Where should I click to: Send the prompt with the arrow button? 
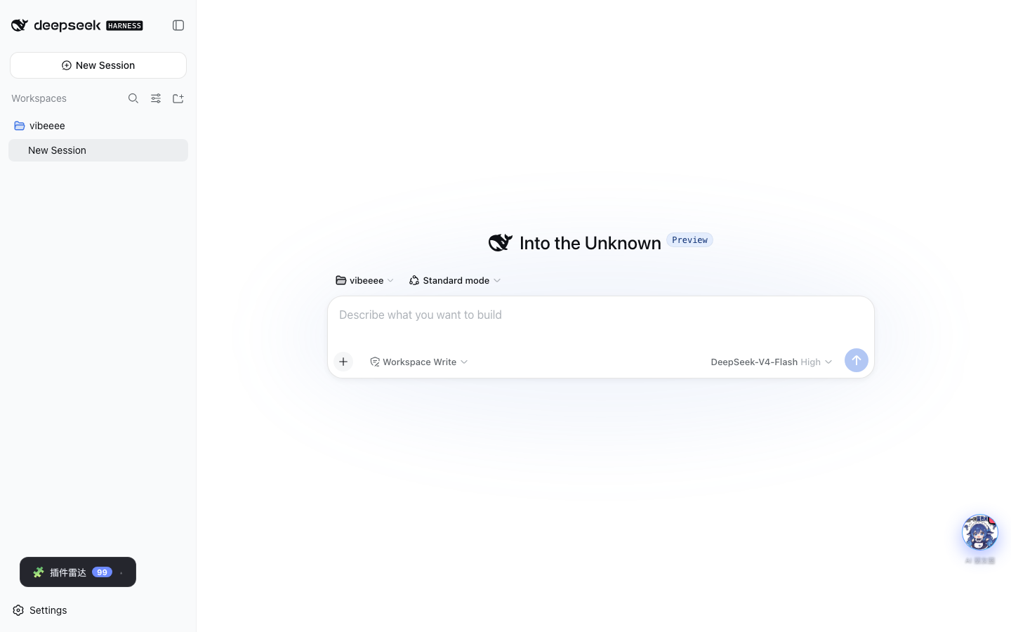click(857, 360)
